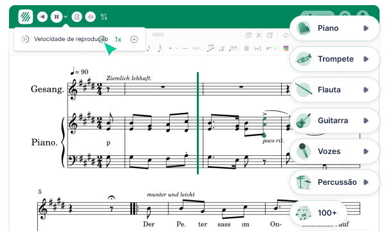Click the note and rests icon

point(233,48)
